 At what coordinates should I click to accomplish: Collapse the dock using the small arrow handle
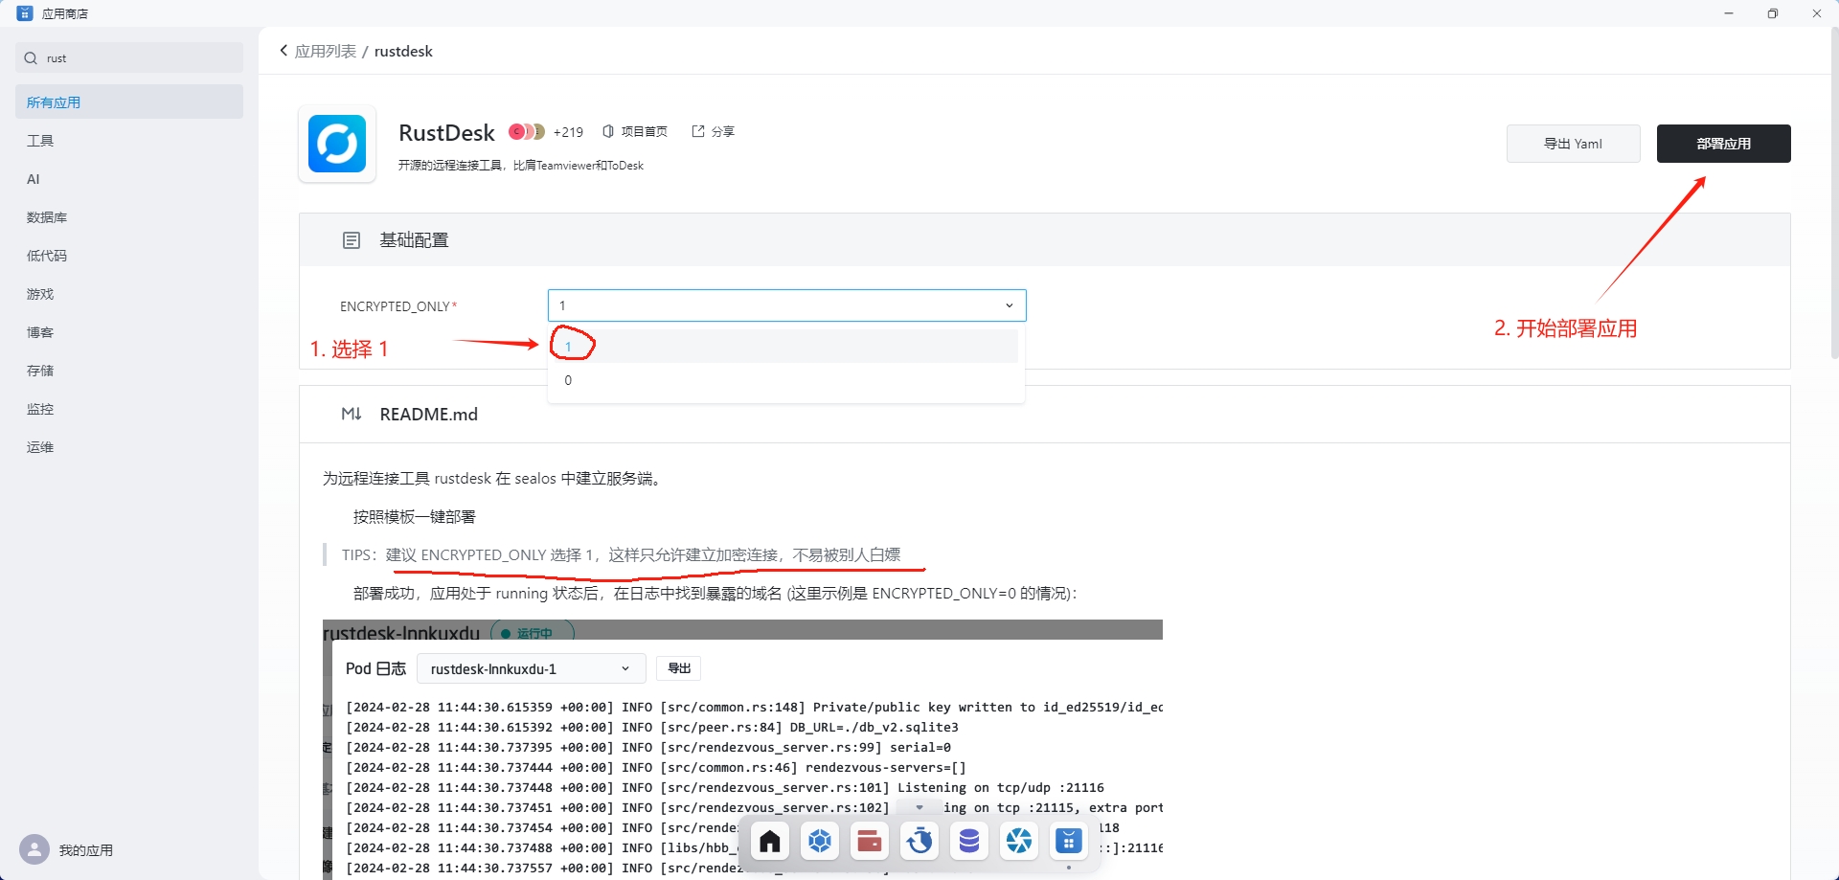[x=919, y=807]
